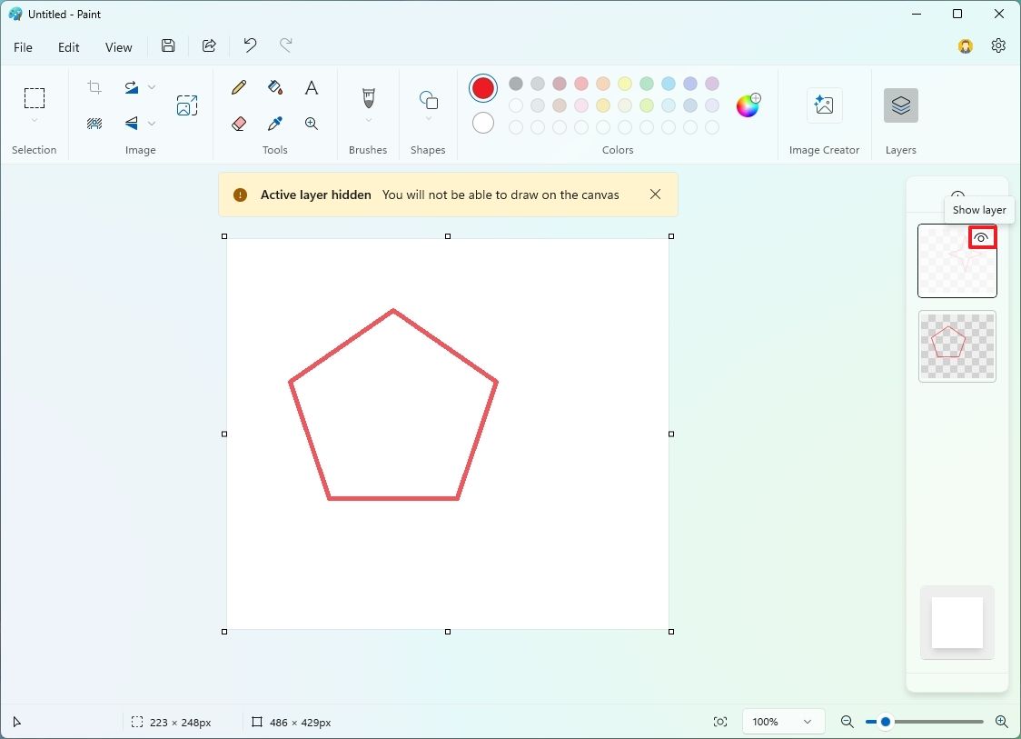Dismiss the Active layer hidden warning
The width and height of the screenshot is (1021, 739).
point(655,194)
